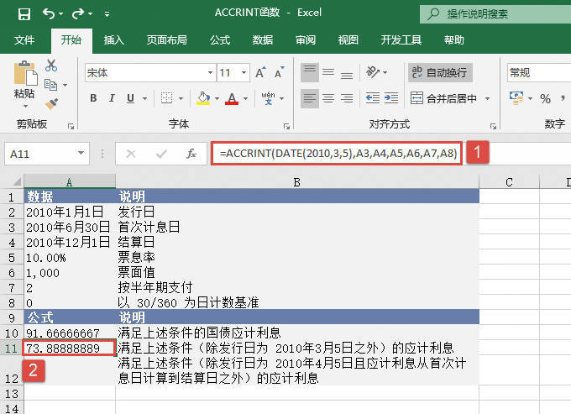571x414 pixels.
Task: Click the wén phonetic guide icon
Action: [x=269, y=98]
